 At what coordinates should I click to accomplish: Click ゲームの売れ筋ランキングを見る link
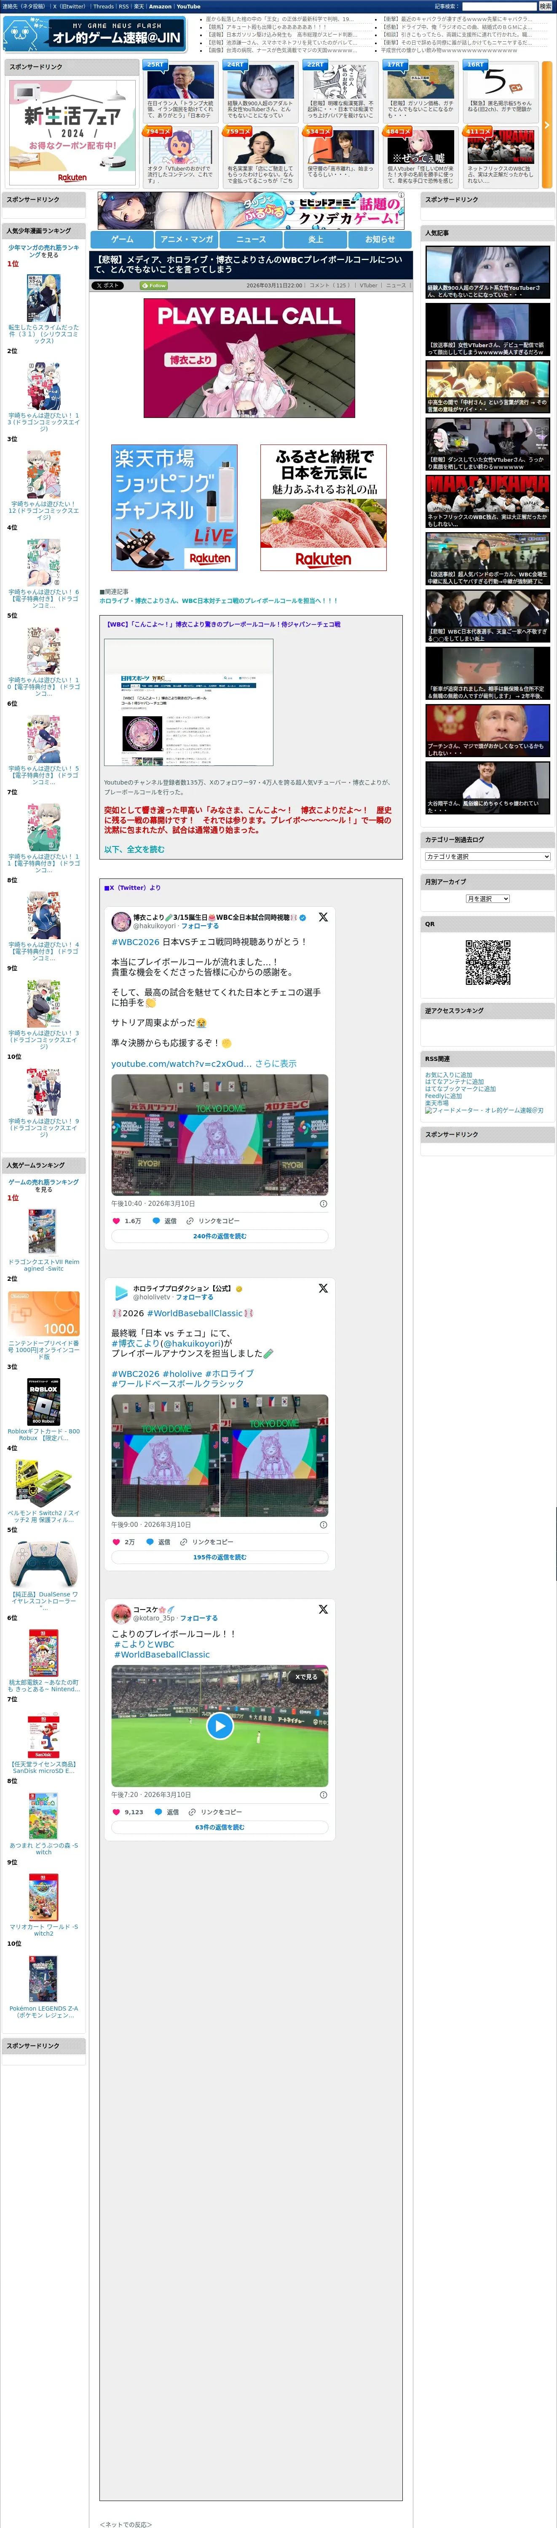pyautogui.click(x=43, y=1186)
